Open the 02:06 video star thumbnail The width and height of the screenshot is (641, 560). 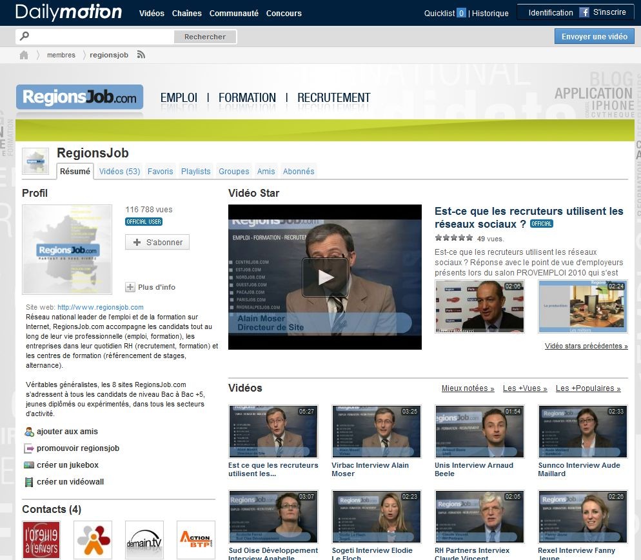coord(480,306)
